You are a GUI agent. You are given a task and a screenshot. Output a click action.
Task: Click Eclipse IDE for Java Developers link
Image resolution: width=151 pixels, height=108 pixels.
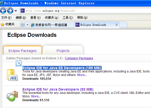(58, 89)
